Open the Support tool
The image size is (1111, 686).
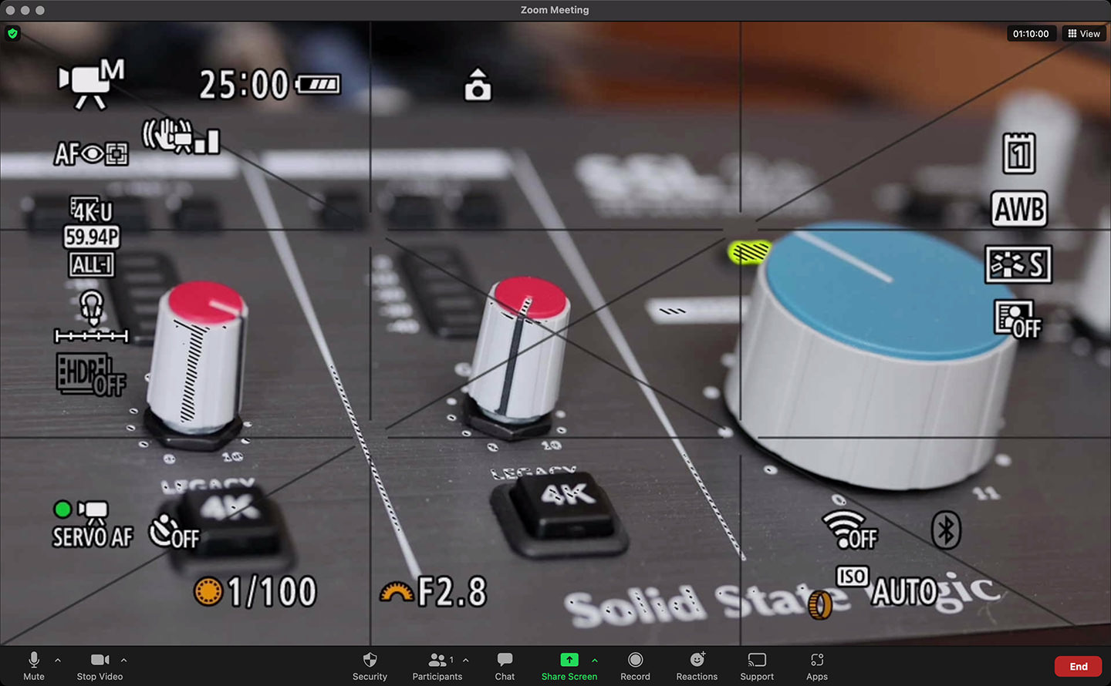point(757,666)
